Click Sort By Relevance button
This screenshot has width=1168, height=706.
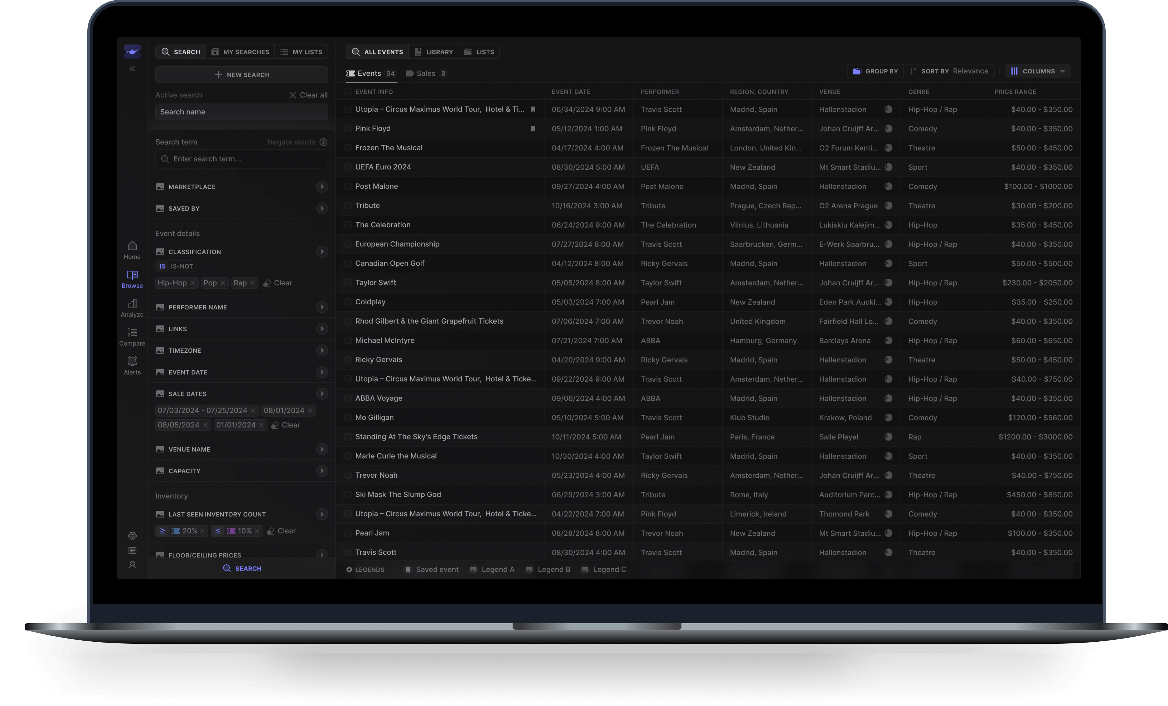point(949,71)
